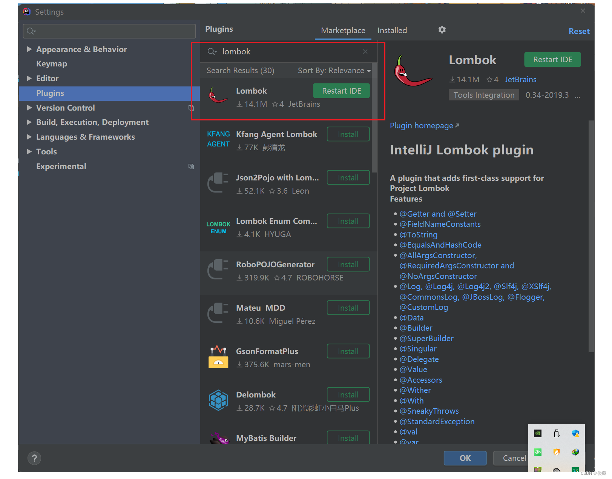Install Lombok Enum plugin
Screen dimensions: 612x479
point(348,221)
